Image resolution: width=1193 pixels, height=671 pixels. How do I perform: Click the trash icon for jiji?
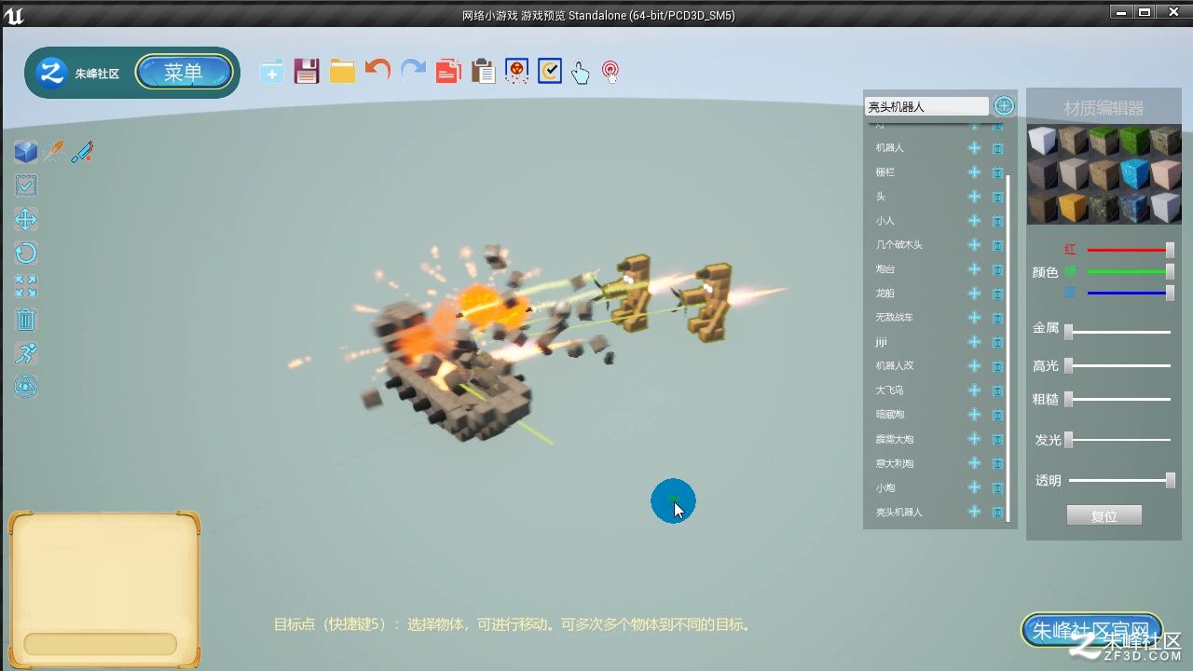[997, 342]
